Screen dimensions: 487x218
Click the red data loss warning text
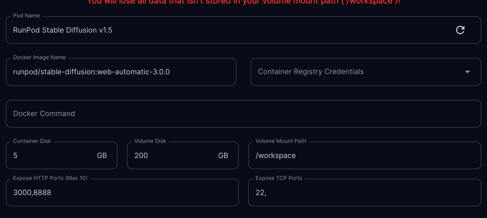(243, 2)
